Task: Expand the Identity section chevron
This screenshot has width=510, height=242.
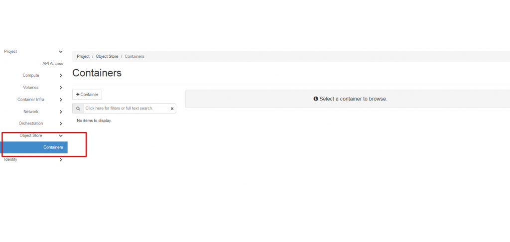Action: click(x=61, y=160)
